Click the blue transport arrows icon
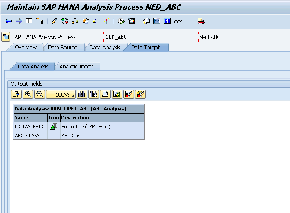This screenshot has height=213, width=290. [x=96, y=21]
